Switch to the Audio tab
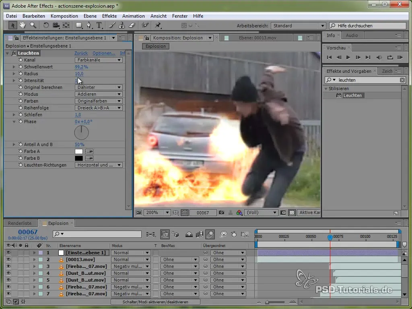Viewport: 412px width, 309px height. click(352, 35)
